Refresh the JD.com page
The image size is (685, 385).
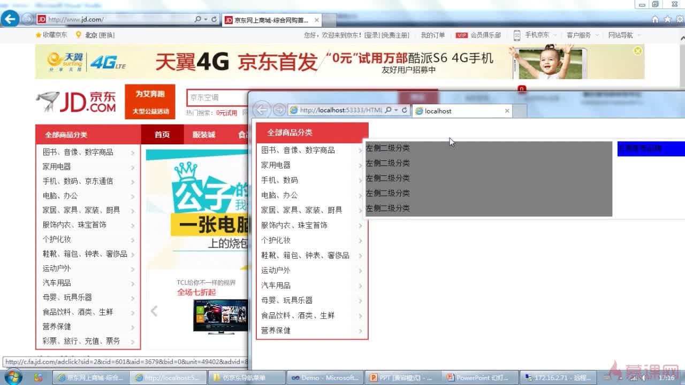coord(214,19)
